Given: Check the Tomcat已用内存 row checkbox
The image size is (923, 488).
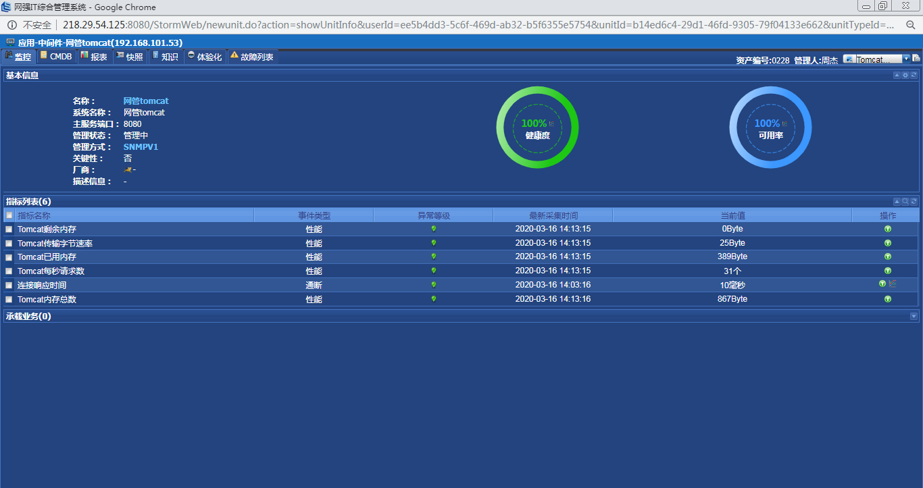Looking at the screenshot, I should pyautogui.click(x=9, y=257).
